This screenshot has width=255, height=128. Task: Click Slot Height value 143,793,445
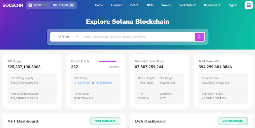click(167, 83)
